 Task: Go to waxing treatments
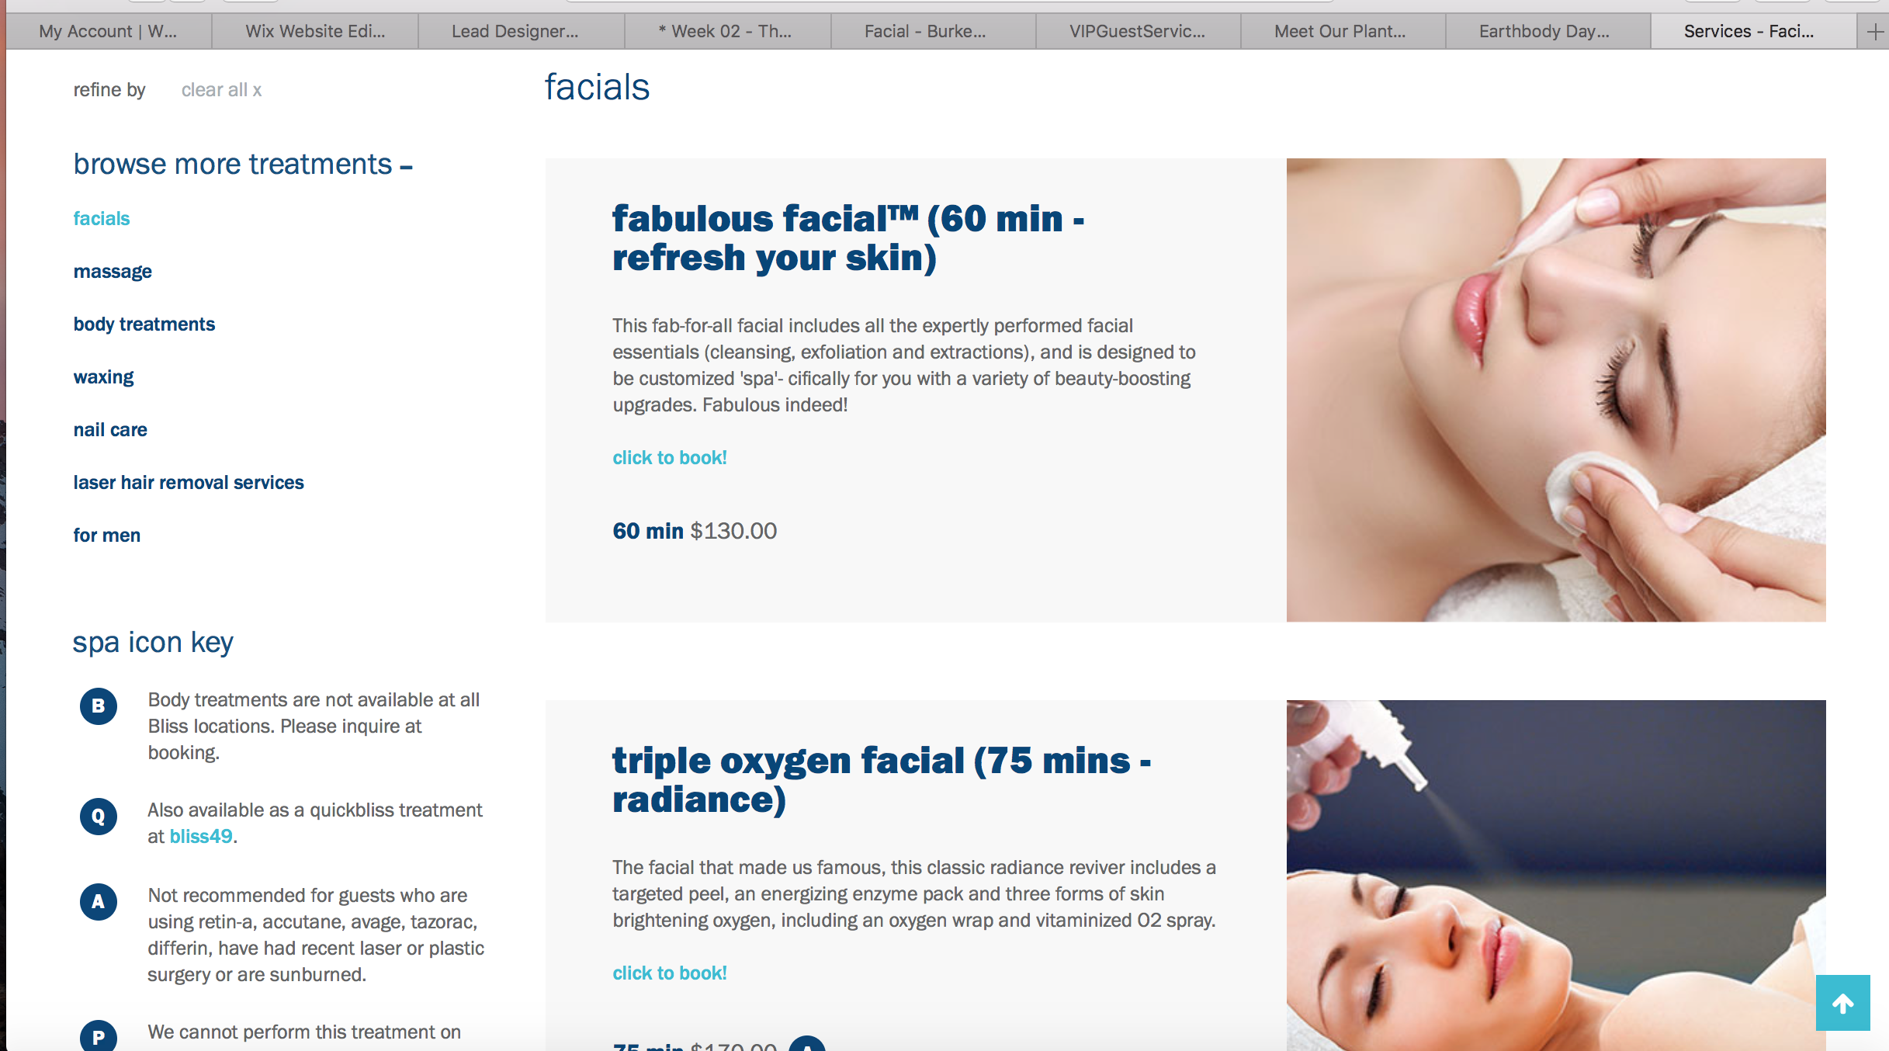pyautogui.click(x=103, y=377)
